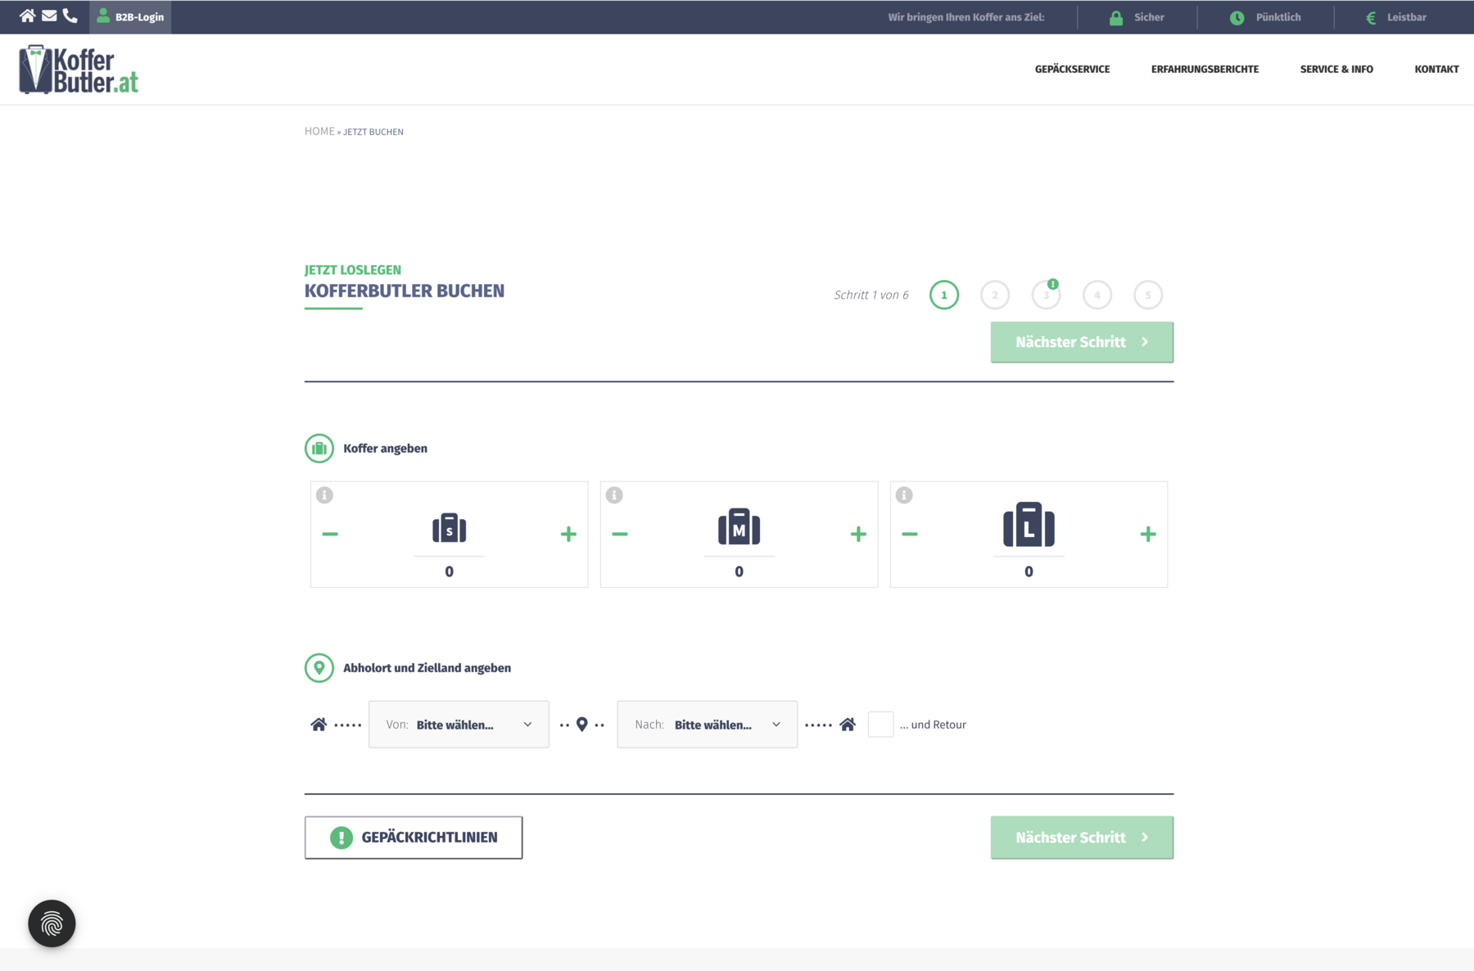Viewport: 1474px width, 971px height.
Task: Open info for large suitcase
Action: coord(904,495)
